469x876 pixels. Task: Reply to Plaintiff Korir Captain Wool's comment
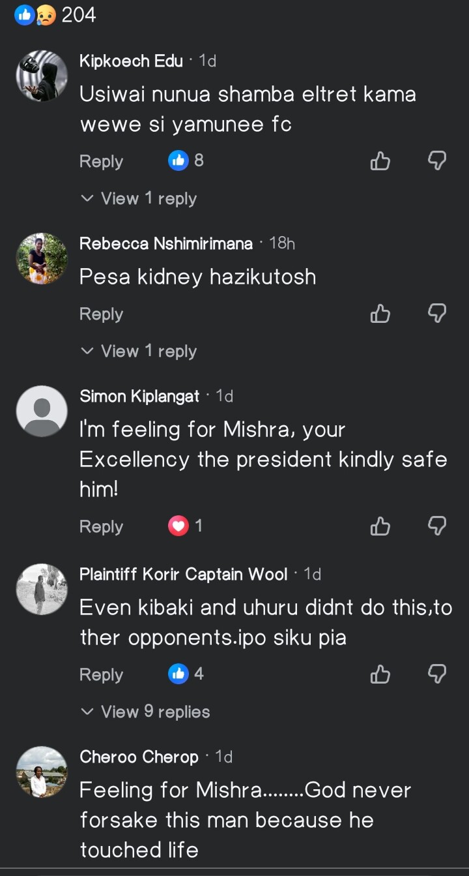point(101,674)
